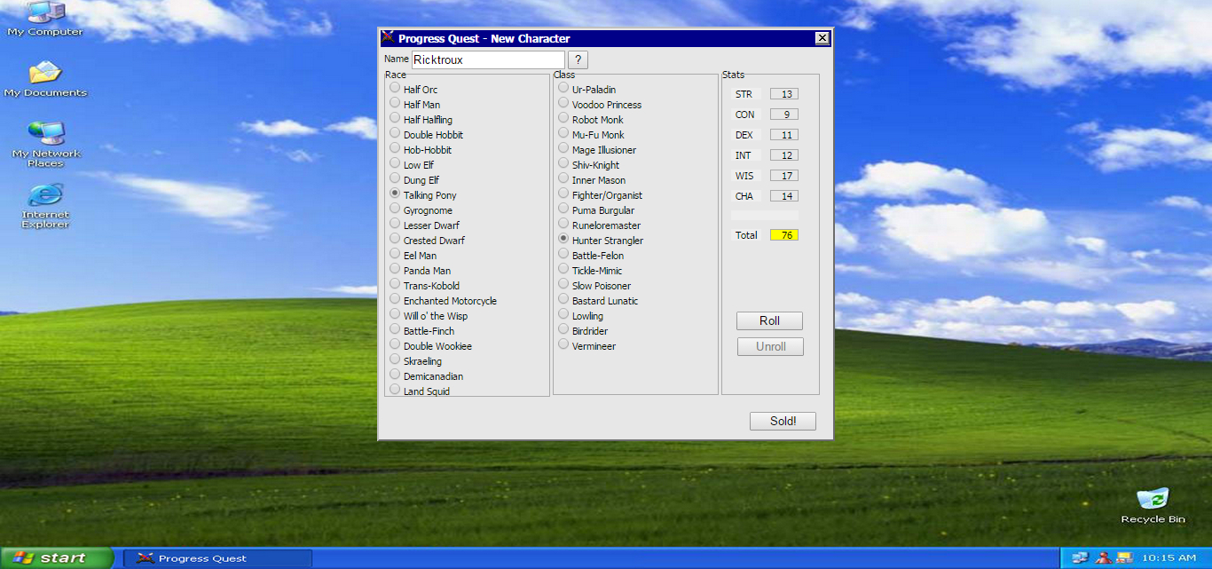Click the Progress Quest title bar icon
1212x569 pixels.
(388, 38)
